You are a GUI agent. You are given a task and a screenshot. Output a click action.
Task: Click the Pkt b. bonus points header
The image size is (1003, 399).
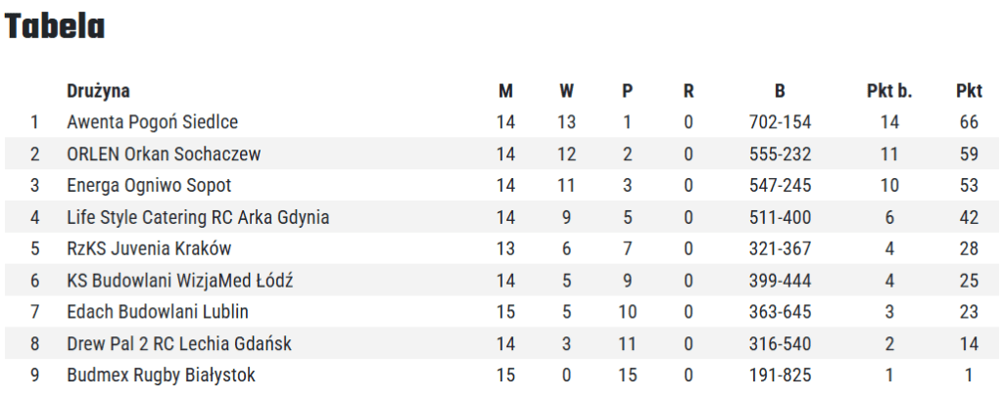tap(889, 91)
